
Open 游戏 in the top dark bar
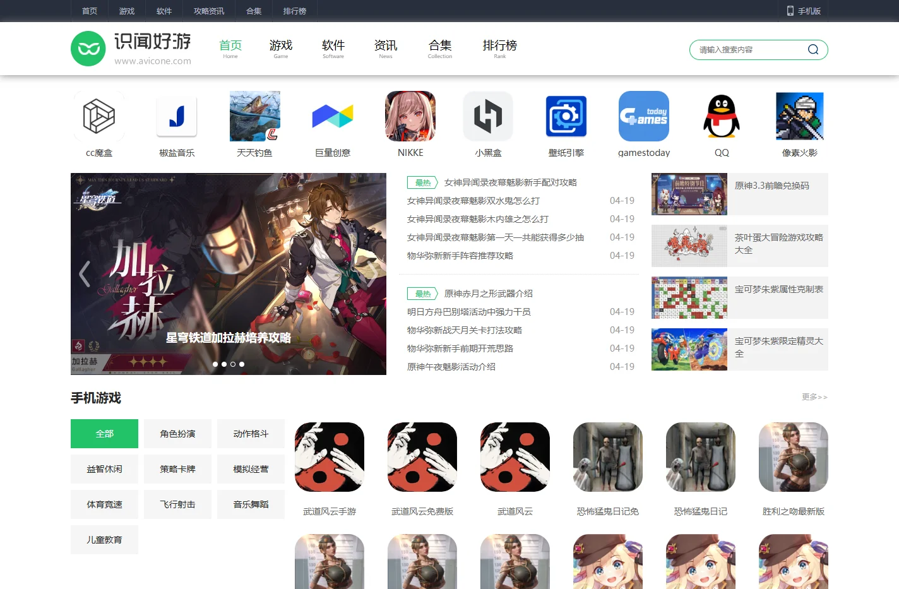(127, 11)
